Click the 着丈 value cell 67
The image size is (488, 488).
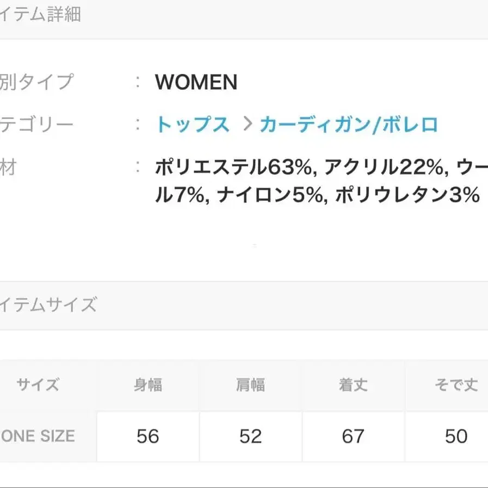(353, 436)
